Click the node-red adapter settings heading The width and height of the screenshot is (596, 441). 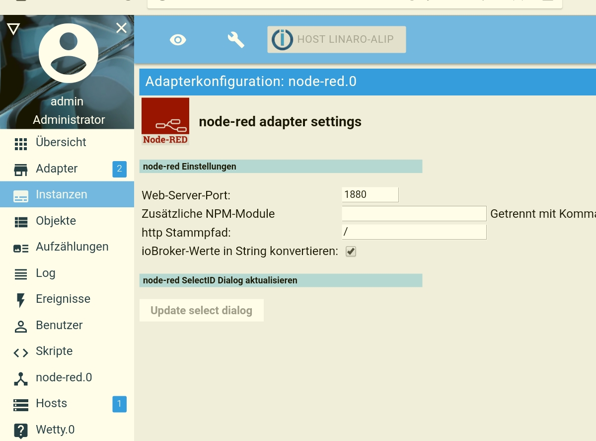(280, 122)
